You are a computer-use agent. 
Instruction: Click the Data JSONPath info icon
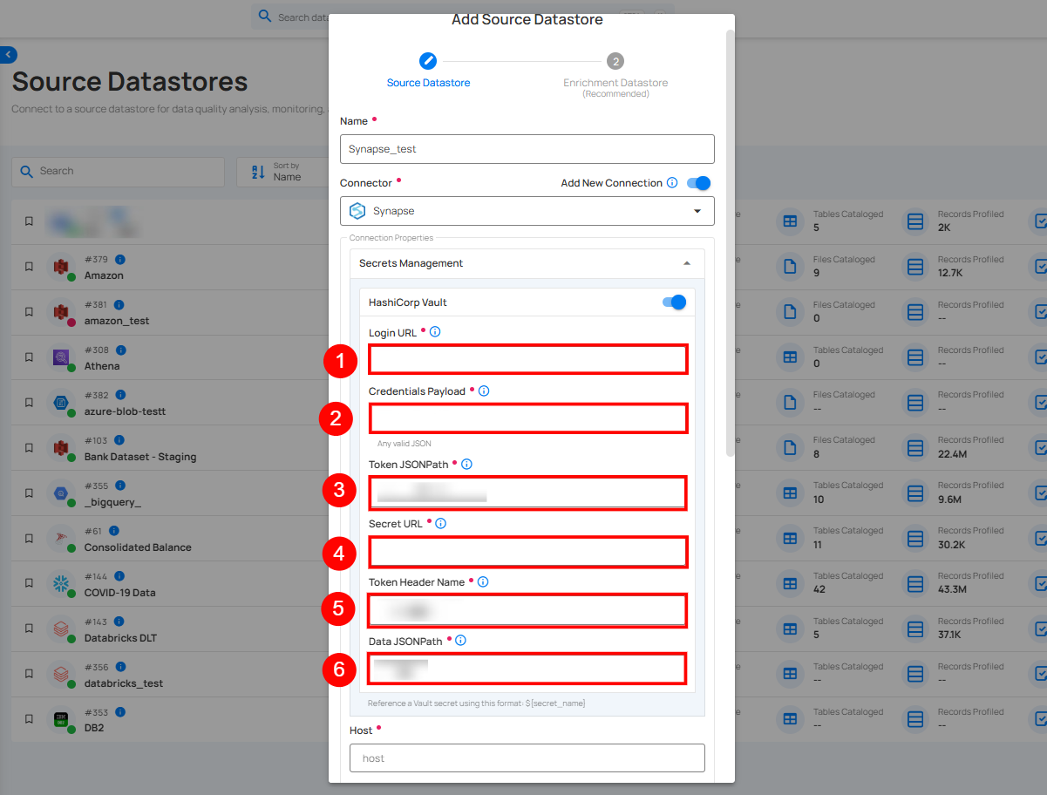tap(460, 641)
